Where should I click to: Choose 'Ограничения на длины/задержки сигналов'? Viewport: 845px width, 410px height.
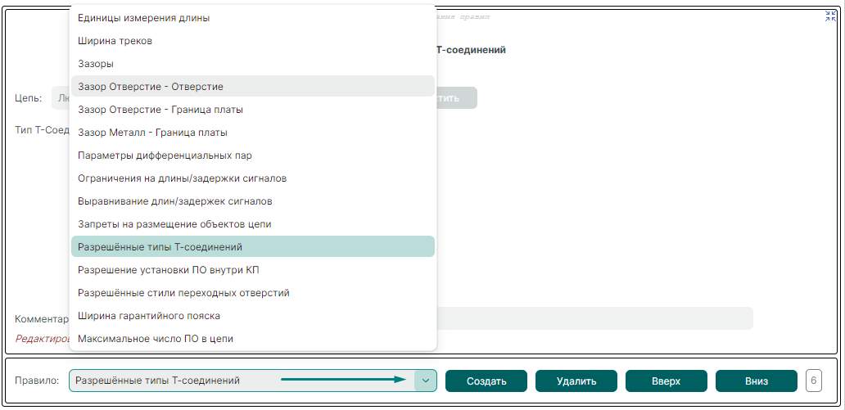(253, 178)
